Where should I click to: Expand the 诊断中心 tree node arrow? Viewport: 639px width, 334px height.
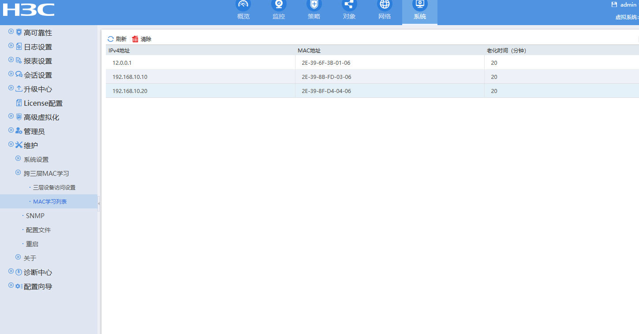(11, 271)
